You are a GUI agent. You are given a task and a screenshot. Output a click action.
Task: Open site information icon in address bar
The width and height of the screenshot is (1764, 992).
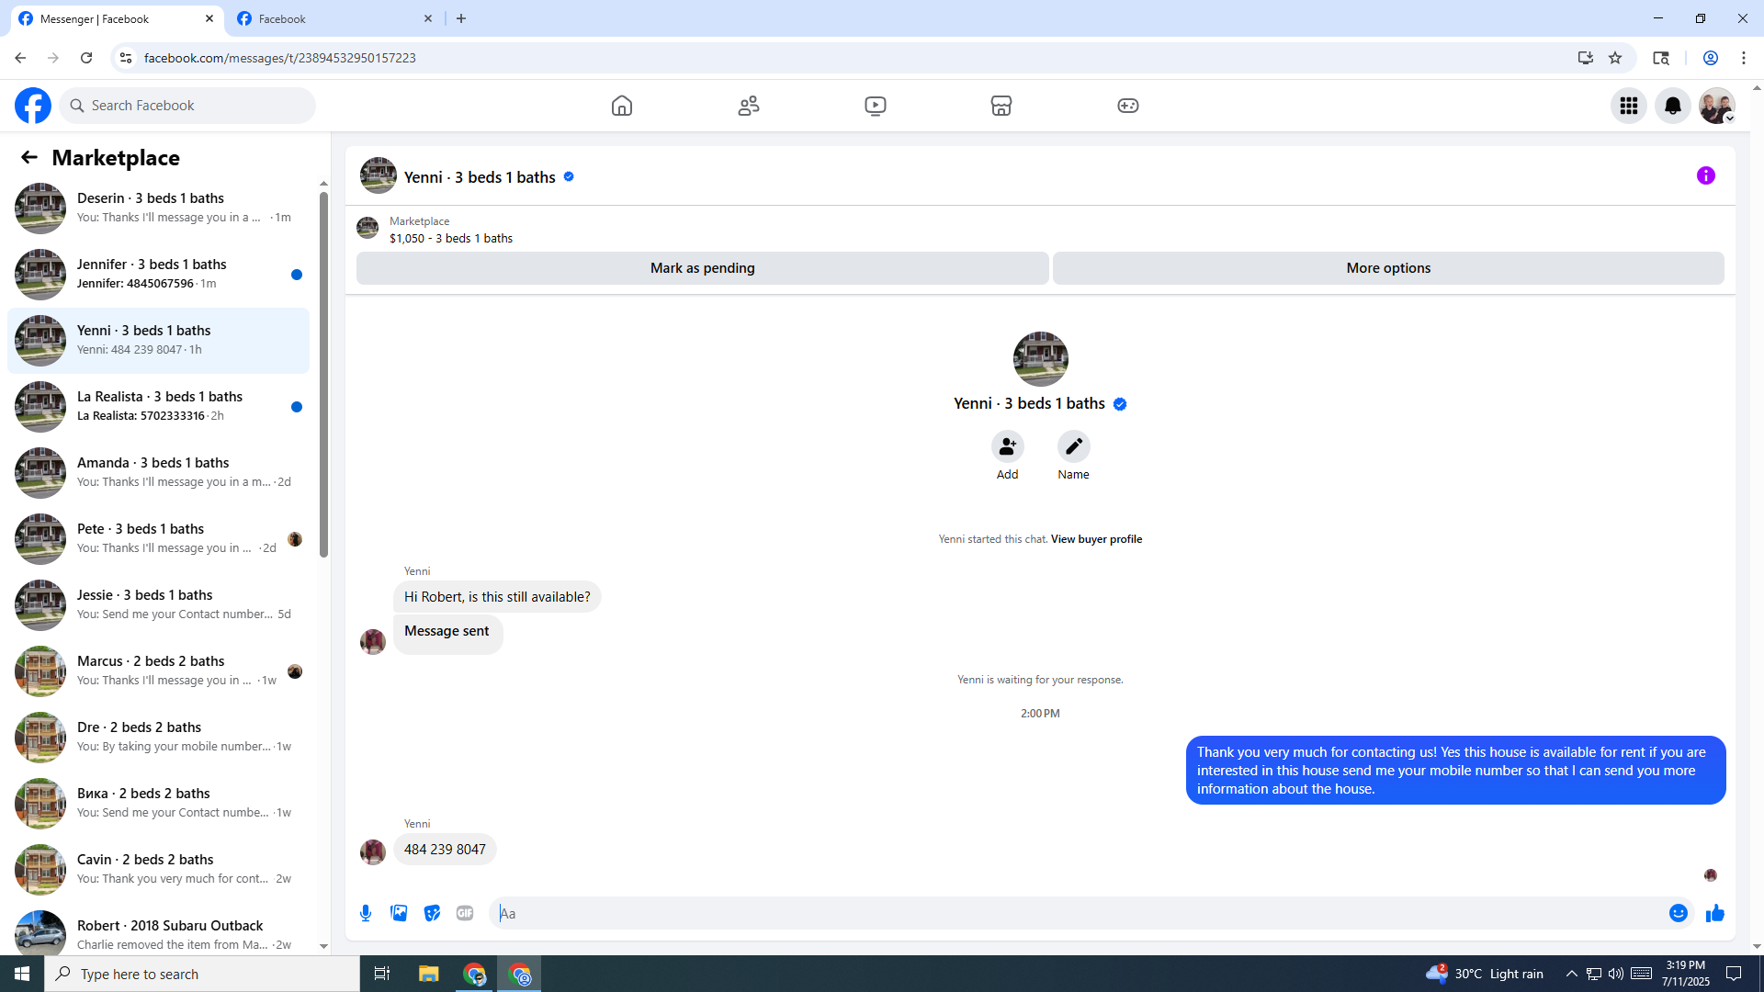[126, 58]
